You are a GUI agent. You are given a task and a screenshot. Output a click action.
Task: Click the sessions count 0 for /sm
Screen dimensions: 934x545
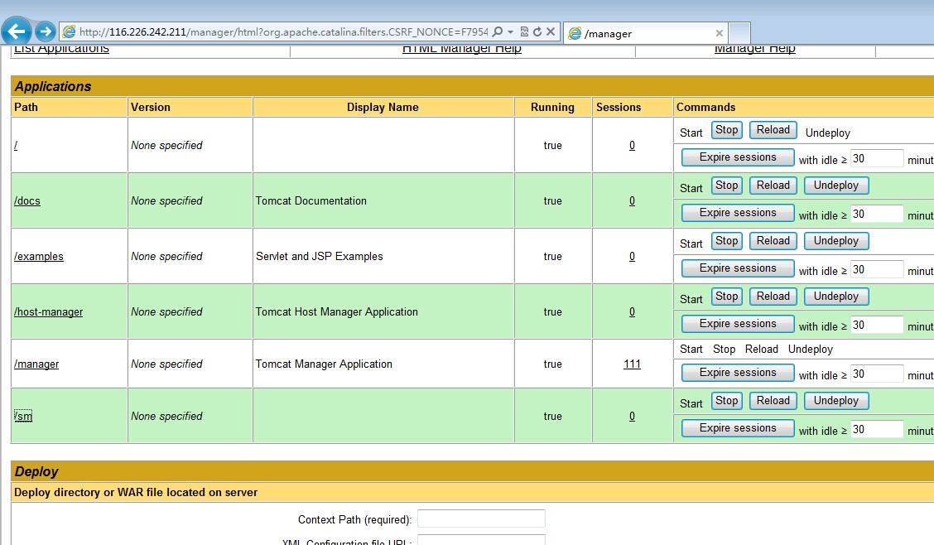[632, 416]
